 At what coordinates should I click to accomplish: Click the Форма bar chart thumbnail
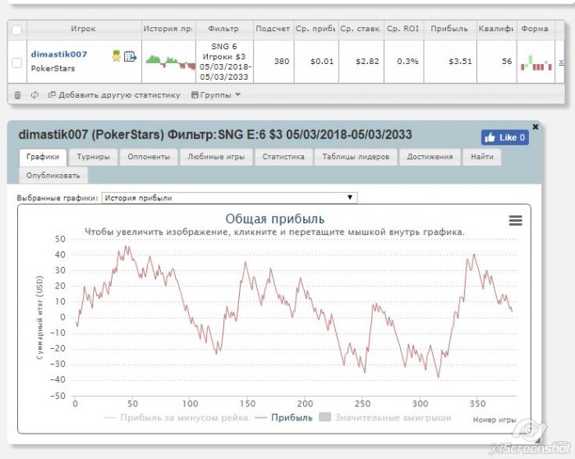pos(536,62)
